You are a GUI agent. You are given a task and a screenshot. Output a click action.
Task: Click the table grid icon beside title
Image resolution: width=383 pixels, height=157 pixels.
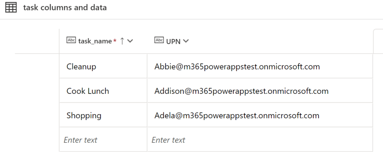click(x=11, y=8)
